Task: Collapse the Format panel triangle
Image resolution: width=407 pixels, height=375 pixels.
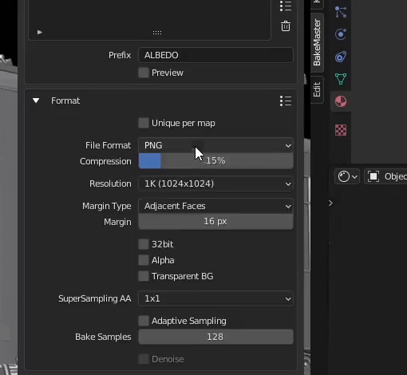Action: click(x=36, y=101)
